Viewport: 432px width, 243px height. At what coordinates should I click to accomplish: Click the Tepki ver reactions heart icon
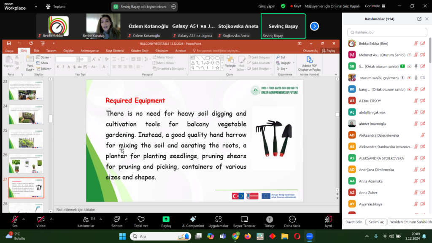pyautogui.click(x=141, y=219)
